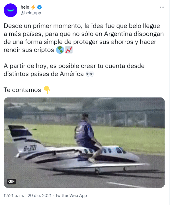Click the man sitting on the model jet

(x=87, y=138)
